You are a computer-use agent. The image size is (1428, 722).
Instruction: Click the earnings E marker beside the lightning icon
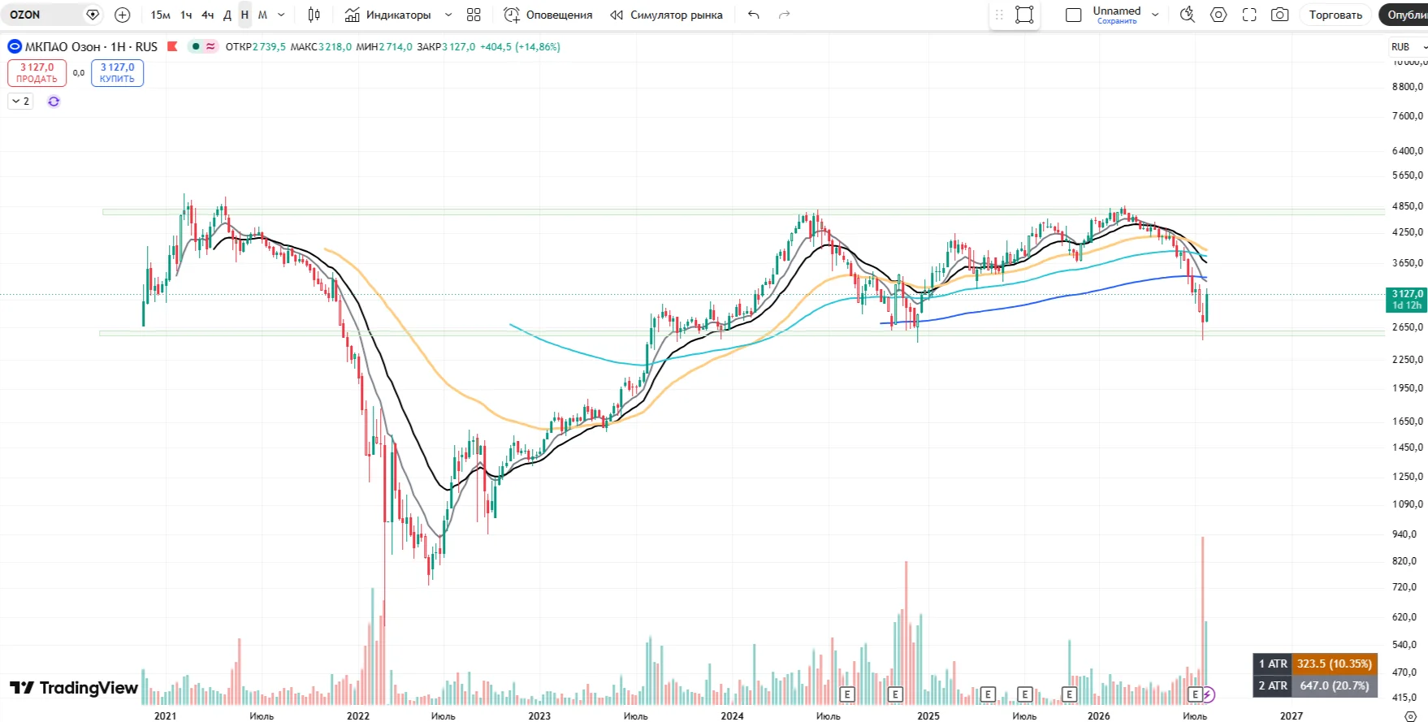(x=1195, y=694)
